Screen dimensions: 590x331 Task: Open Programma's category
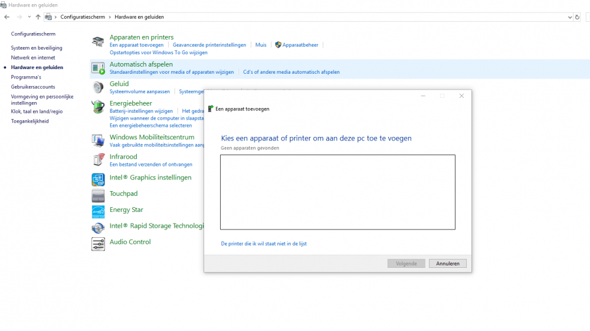(x=26, y=77)
